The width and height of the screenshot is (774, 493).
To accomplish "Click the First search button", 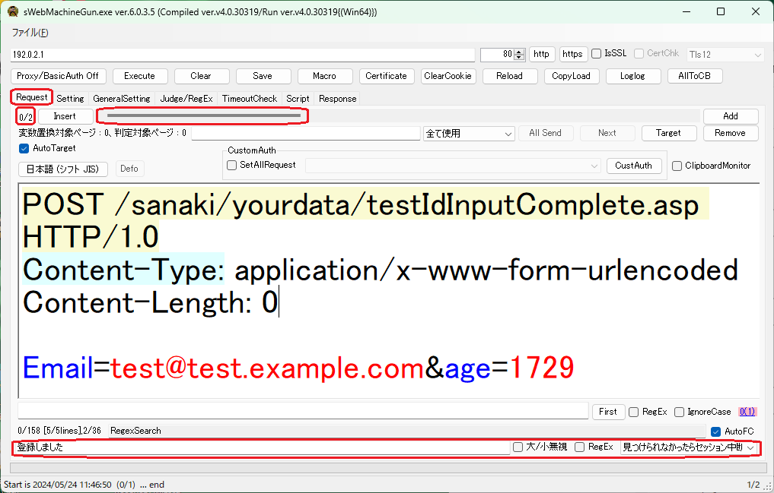I will [608, 412].
